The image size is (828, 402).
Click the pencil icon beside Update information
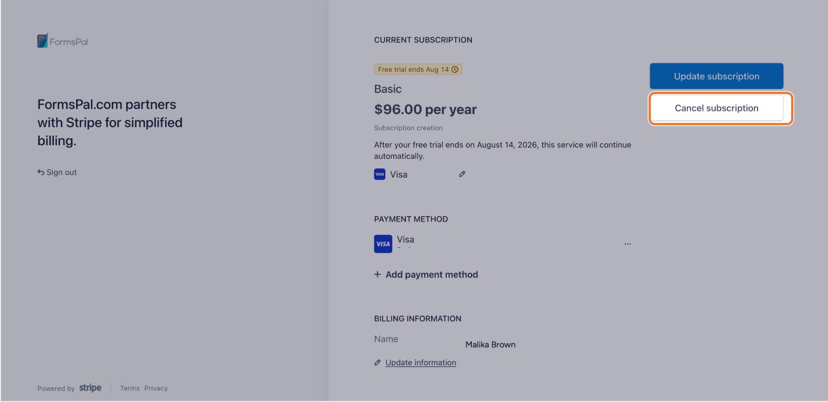click(377, 363)
